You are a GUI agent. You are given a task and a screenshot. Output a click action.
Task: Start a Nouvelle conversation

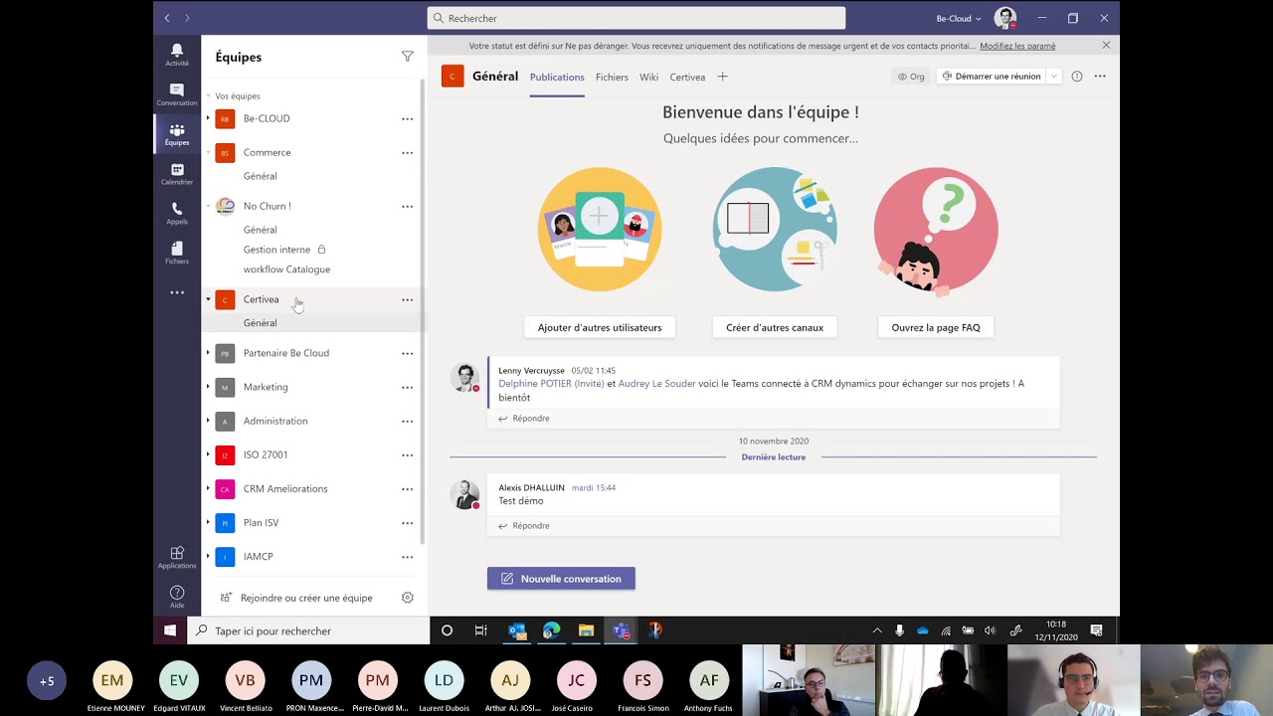561,579
